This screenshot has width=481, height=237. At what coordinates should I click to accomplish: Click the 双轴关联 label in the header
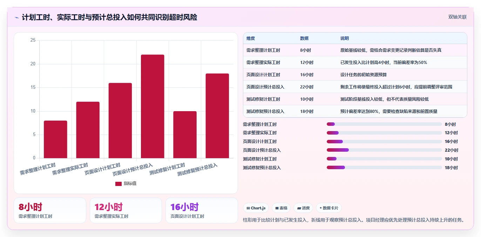tap(457, 17)
